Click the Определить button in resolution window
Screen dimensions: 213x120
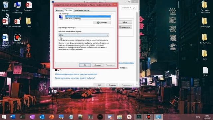(124, 27)
